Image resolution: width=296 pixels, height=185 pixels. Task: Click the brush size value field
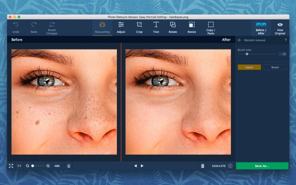[282, 54]
